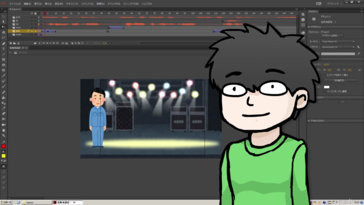Viewport: 364px width, 205px height.
Task: Select the Oval tool
Action: 3,65
